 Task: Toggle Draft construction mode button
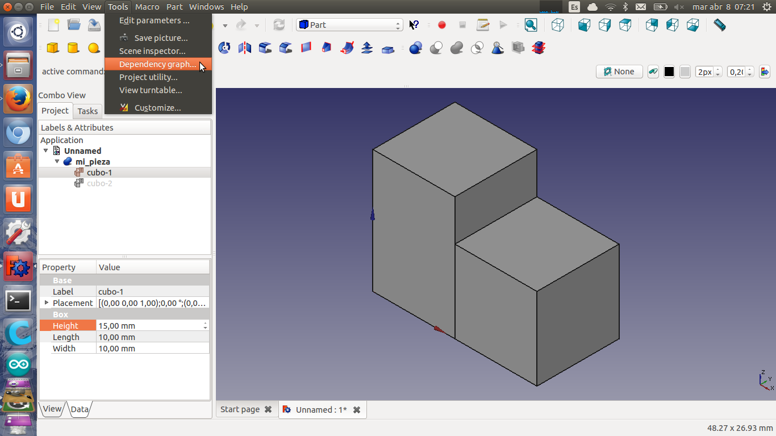pyautogui.click(x=653, y=72)
